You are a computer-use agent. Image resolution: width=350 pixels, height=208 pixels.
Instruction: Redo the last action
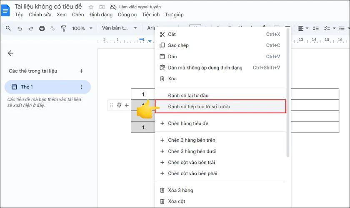(31, 28)
